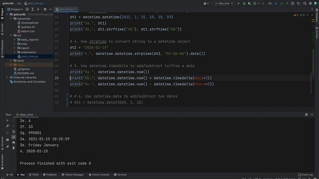Open the Git tool window tab

[9, 175]
